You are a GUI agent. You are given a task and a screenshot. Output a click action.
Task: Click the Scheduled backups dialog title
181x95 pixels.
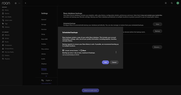(x=70, y=33)
